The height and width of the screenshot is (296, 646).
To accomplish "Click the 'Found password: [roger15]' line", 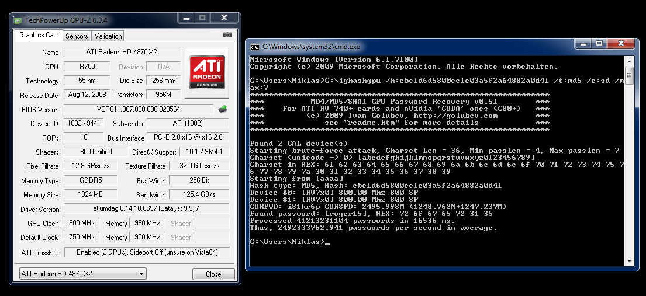I will (371, 214).
